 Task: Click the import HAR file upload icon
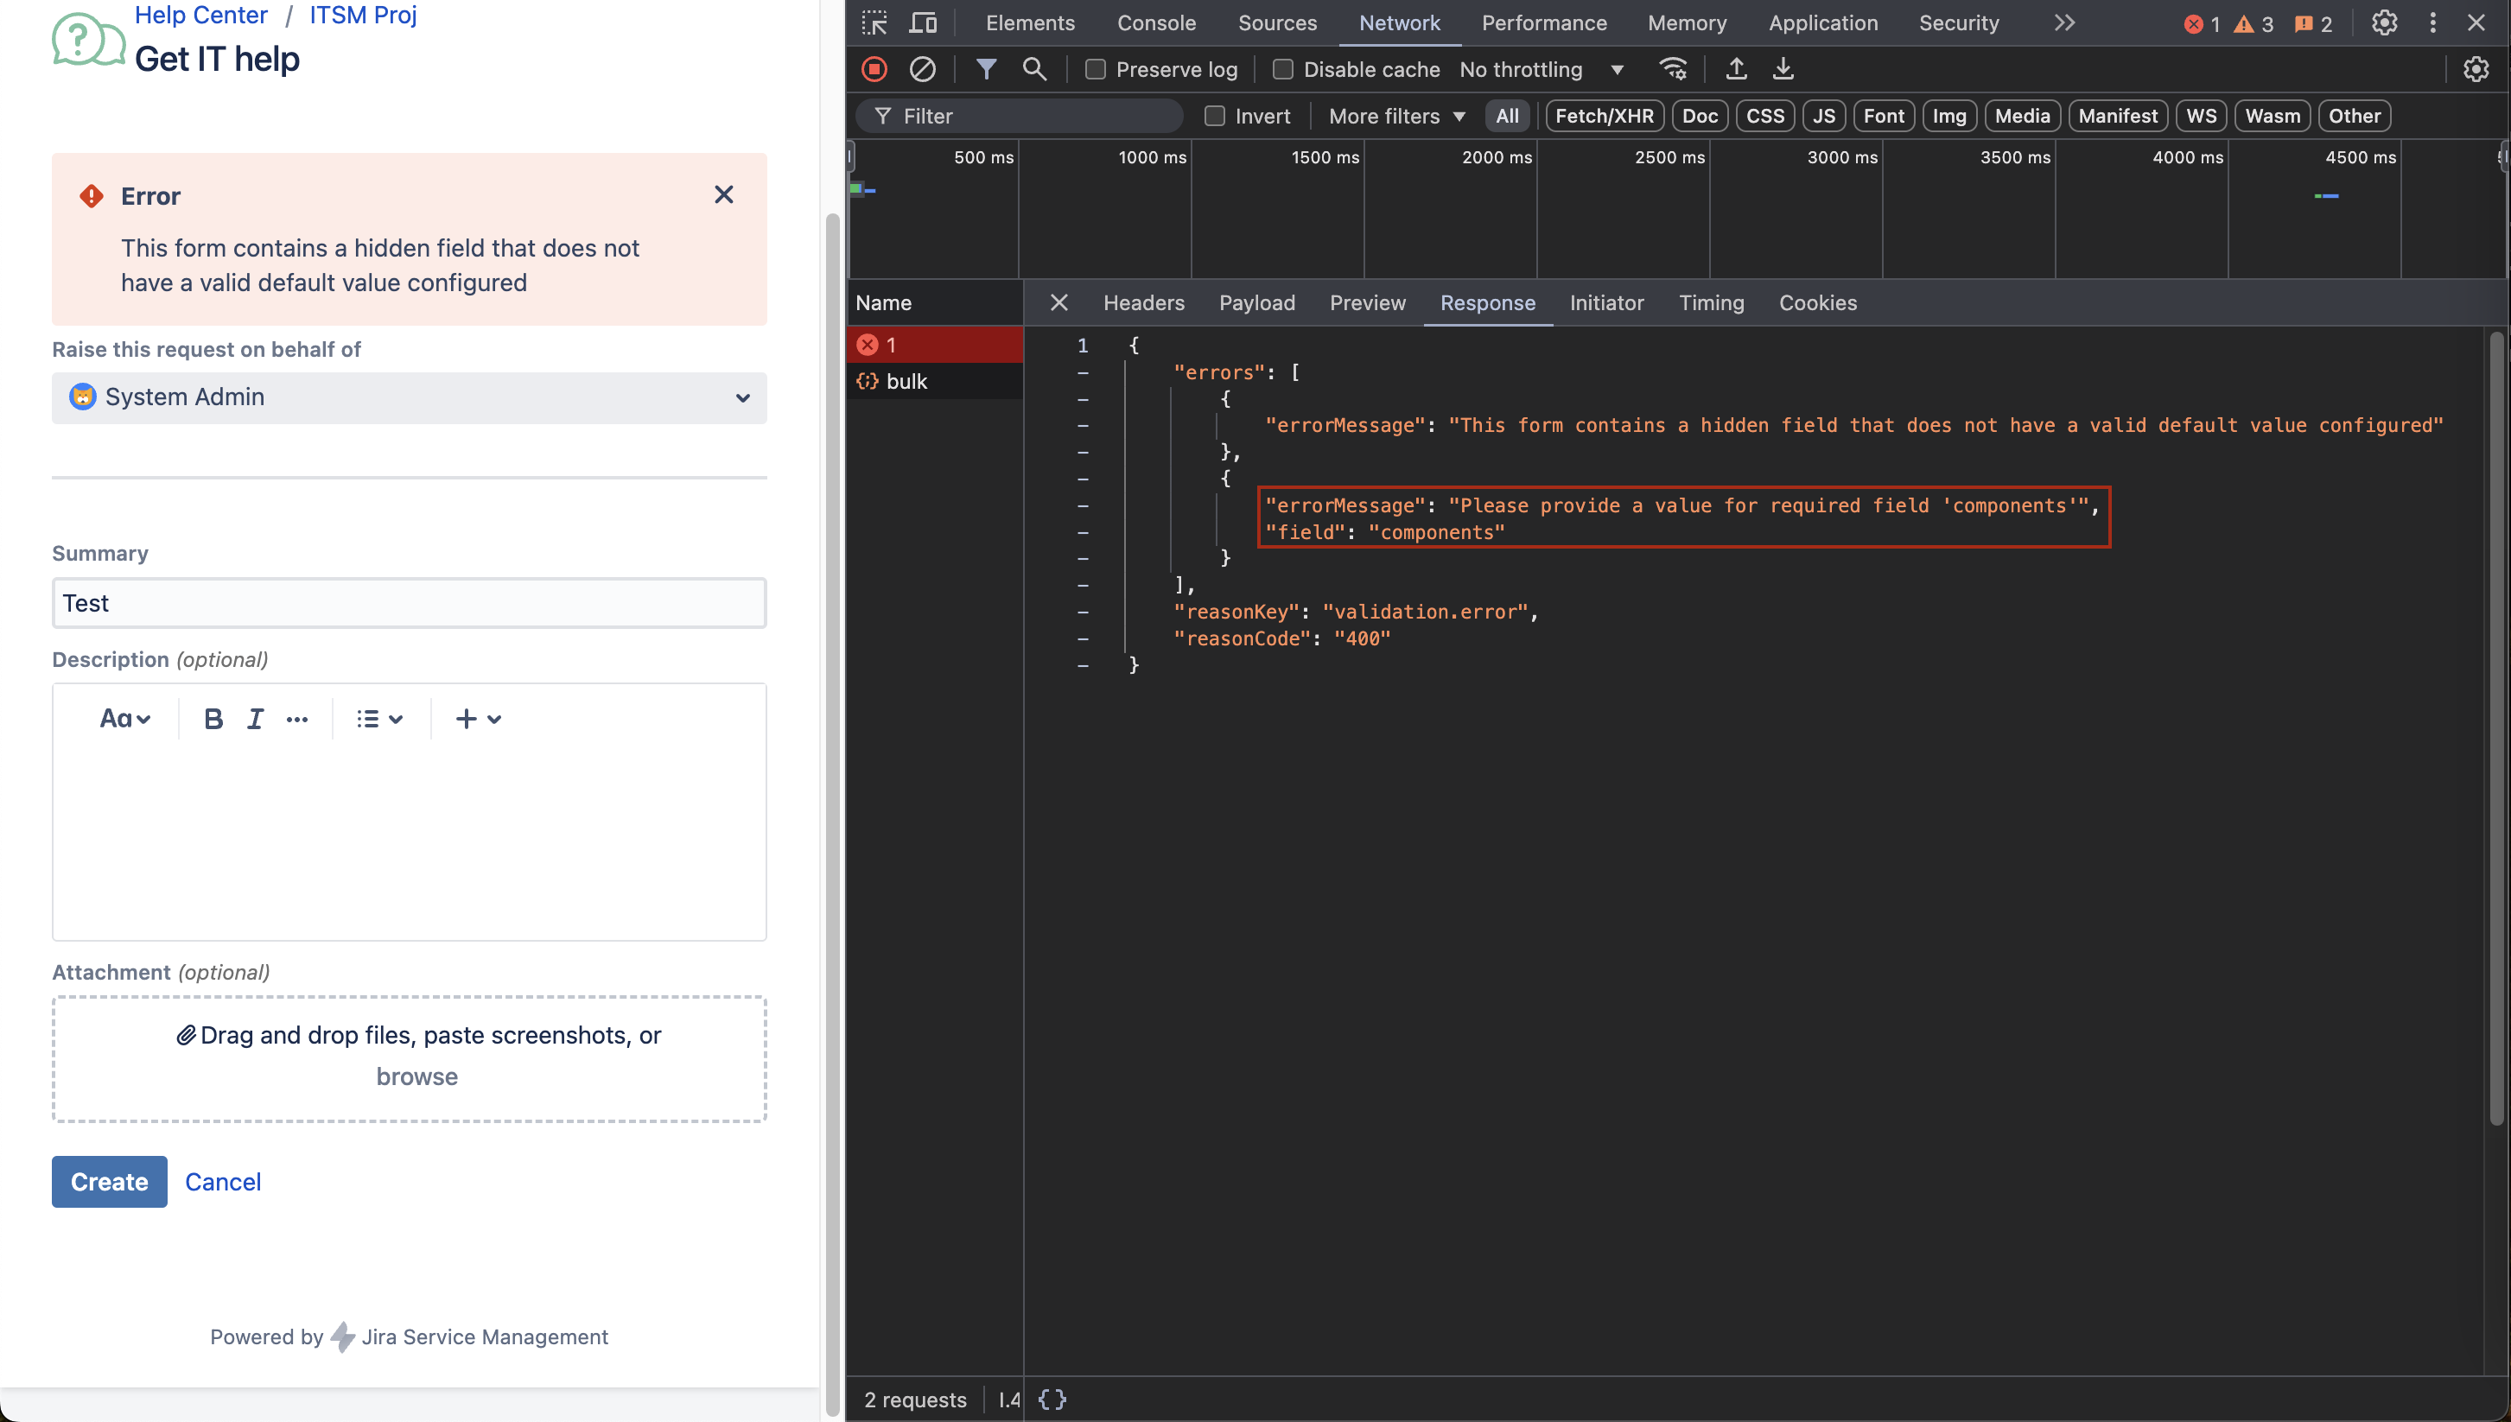1737,69
